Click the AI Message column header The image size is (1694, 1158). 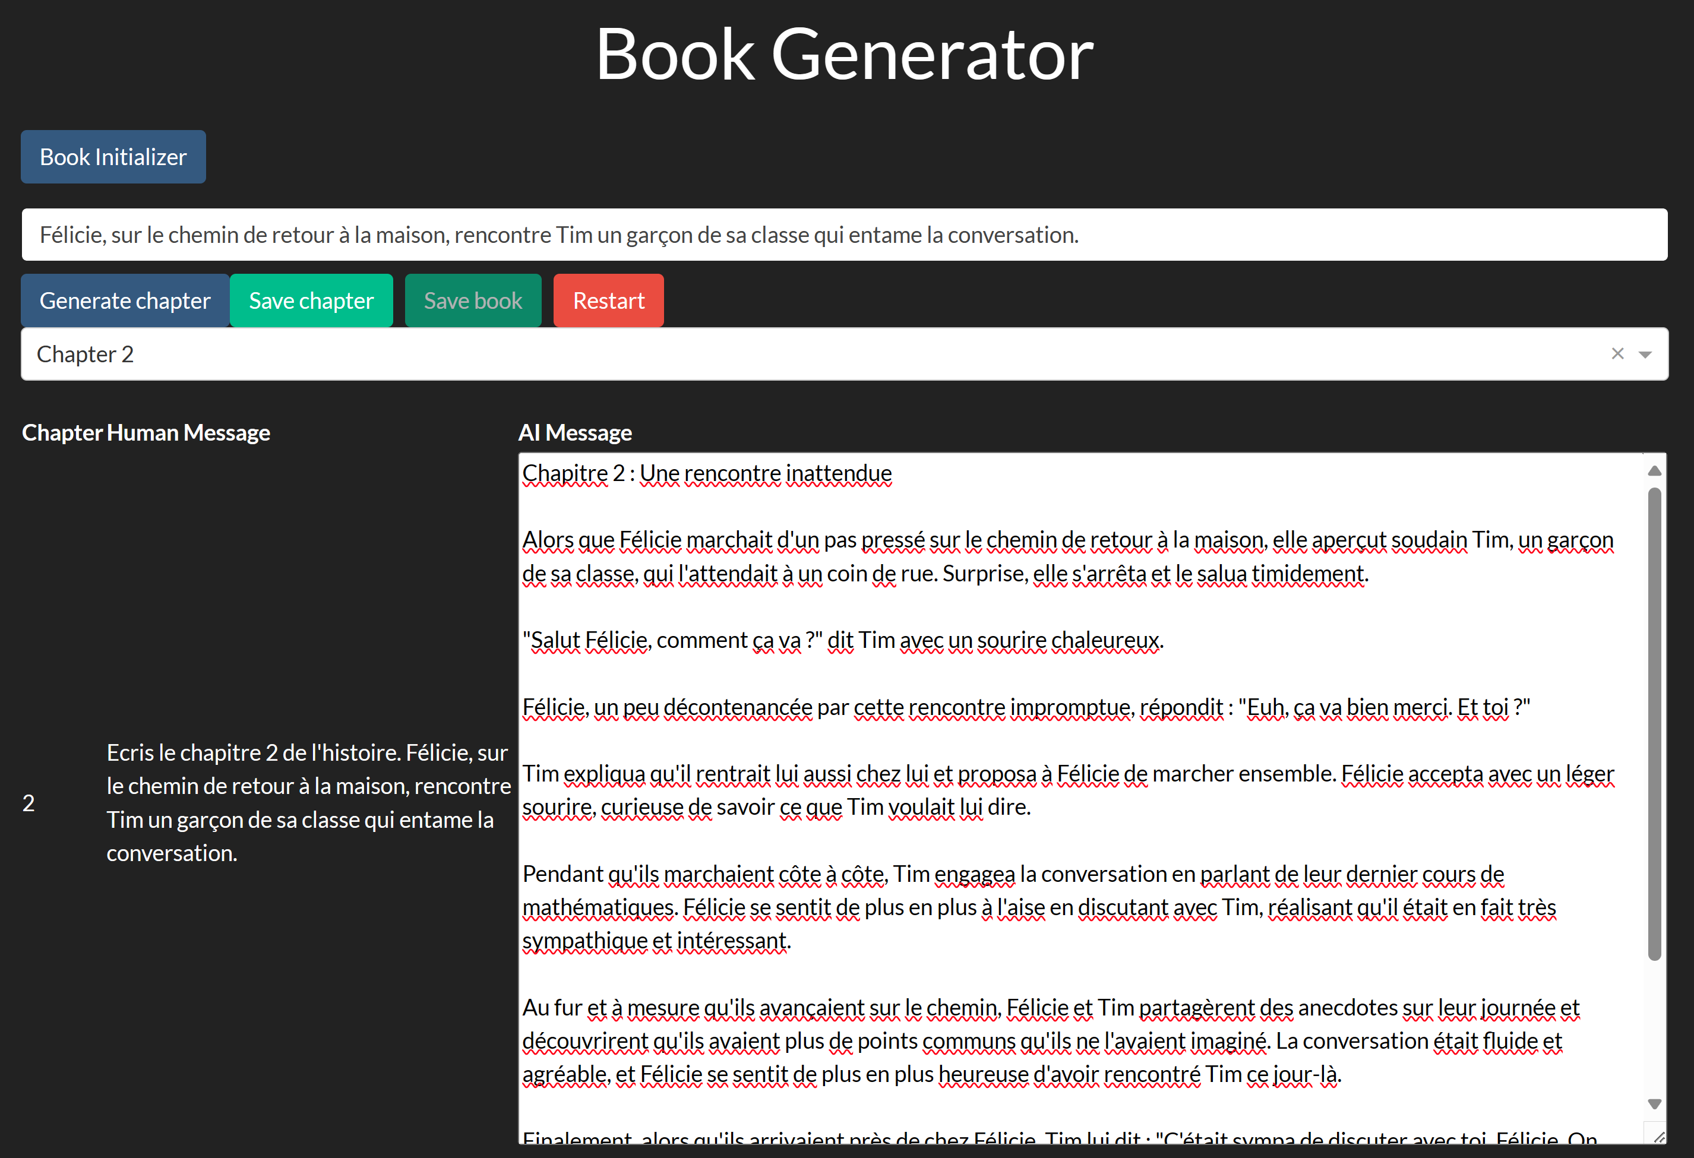coord(574,433)
